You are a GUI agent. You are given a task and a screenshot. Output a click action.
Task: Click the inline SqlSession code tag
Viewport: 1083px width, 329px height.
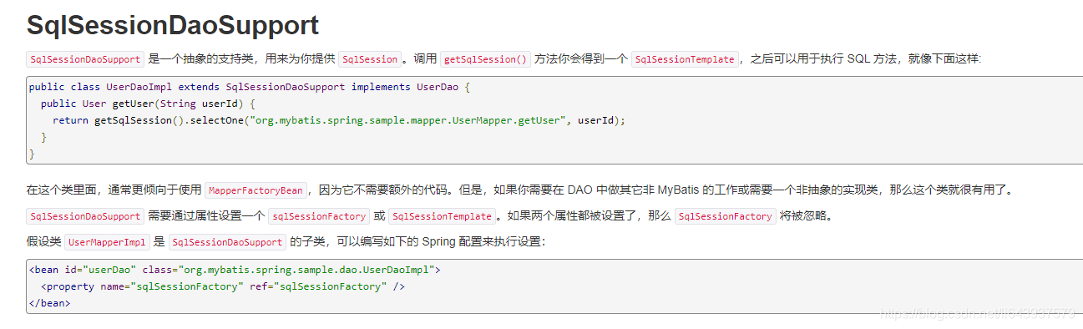point(370,59)
